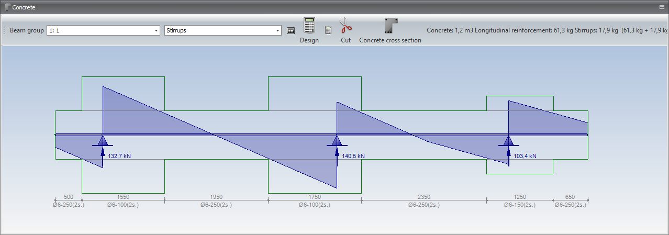The height and width of the screenshot is (235, 669).
Task: Open the Beam group dropdown
Action: pyautogui.click(x=103, y=30)
